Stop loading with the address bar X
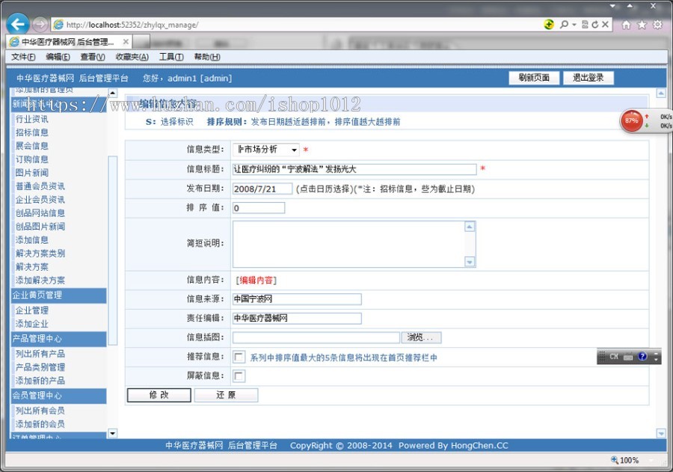This screenshot has height=472, width=673. (605, 25)
